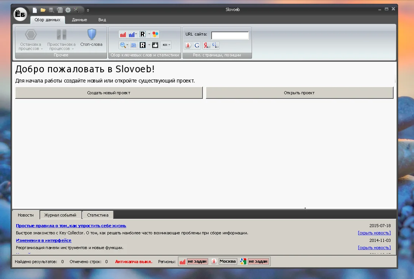Image resolution: width=414 pixels, height=279 pixels.
Task: Click the Стоп-слова shield icon
Action: tap(92, 34)
